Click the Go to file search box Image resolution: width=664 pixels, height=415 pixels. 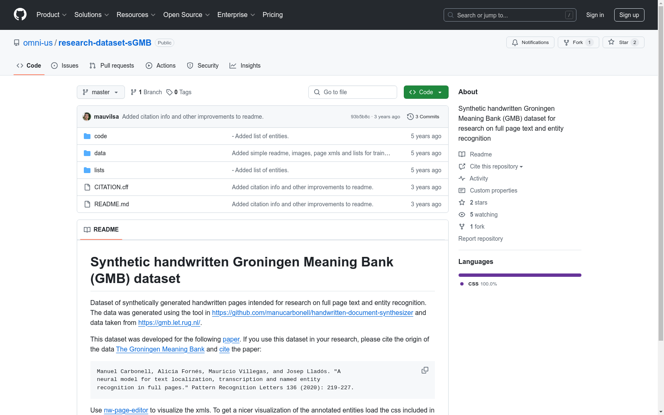(353, 92)
